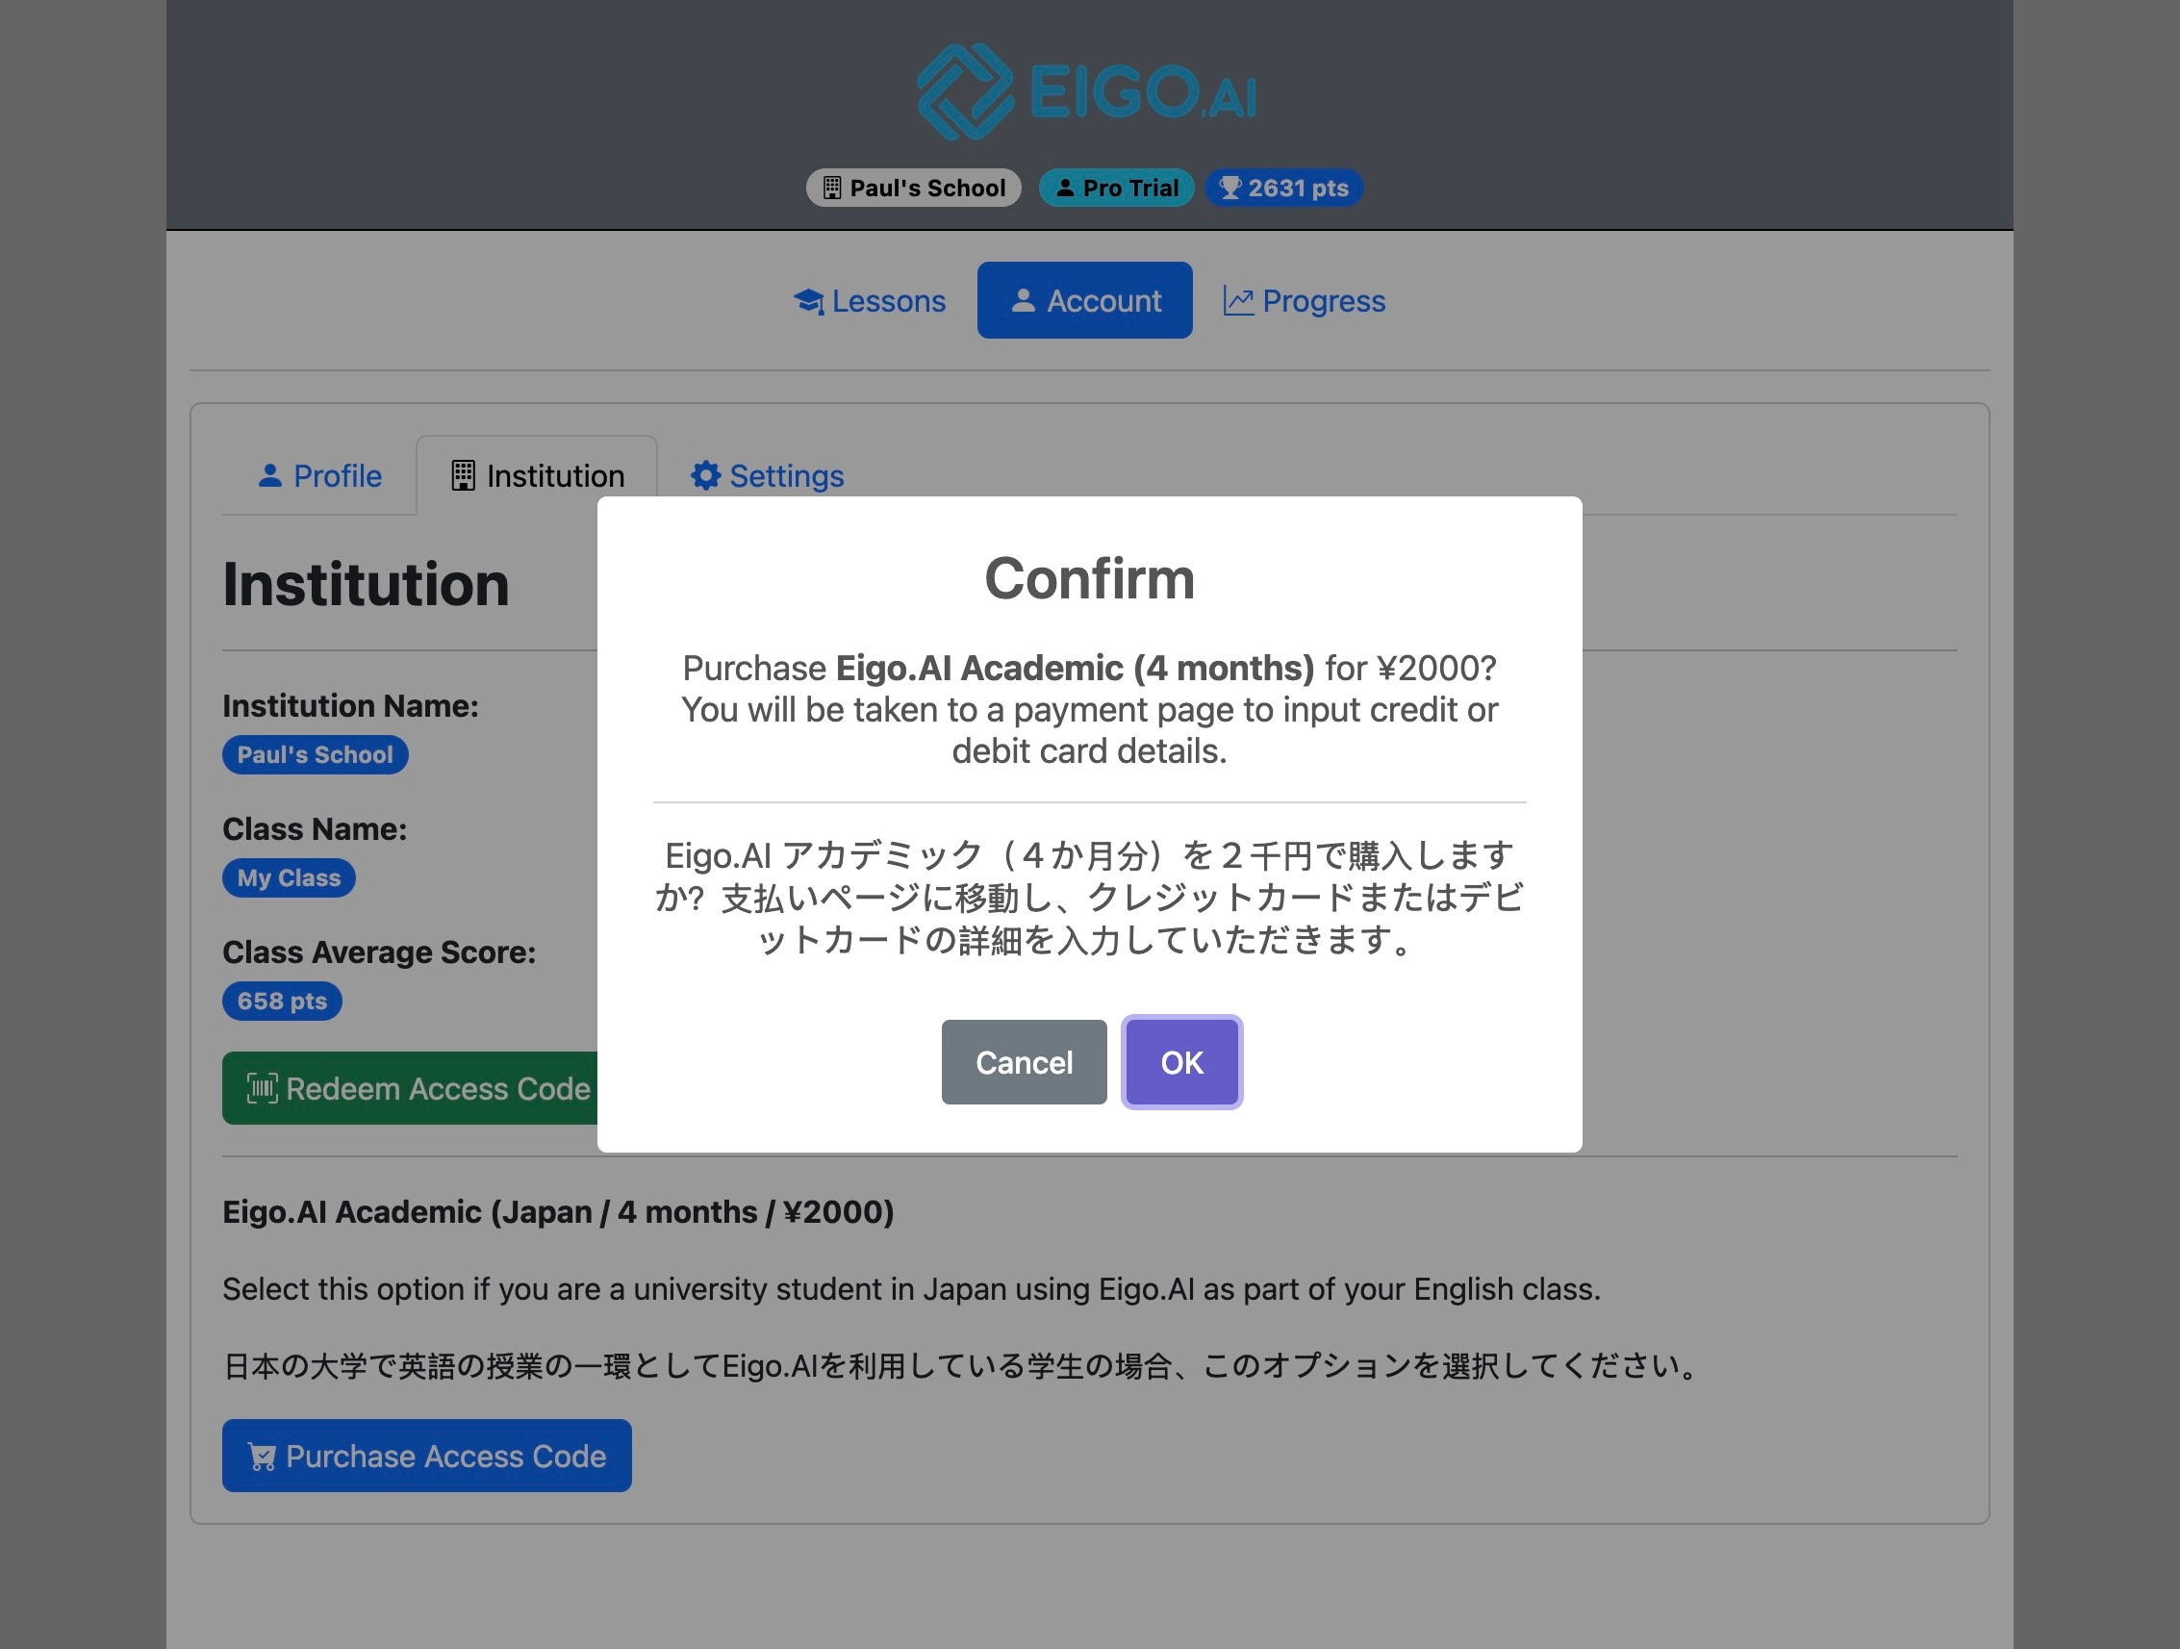Image resolution: width=2180 pixels, height=1649 pixels.
Task: Click the Confirm dialog title
Action: (1089, 578)
